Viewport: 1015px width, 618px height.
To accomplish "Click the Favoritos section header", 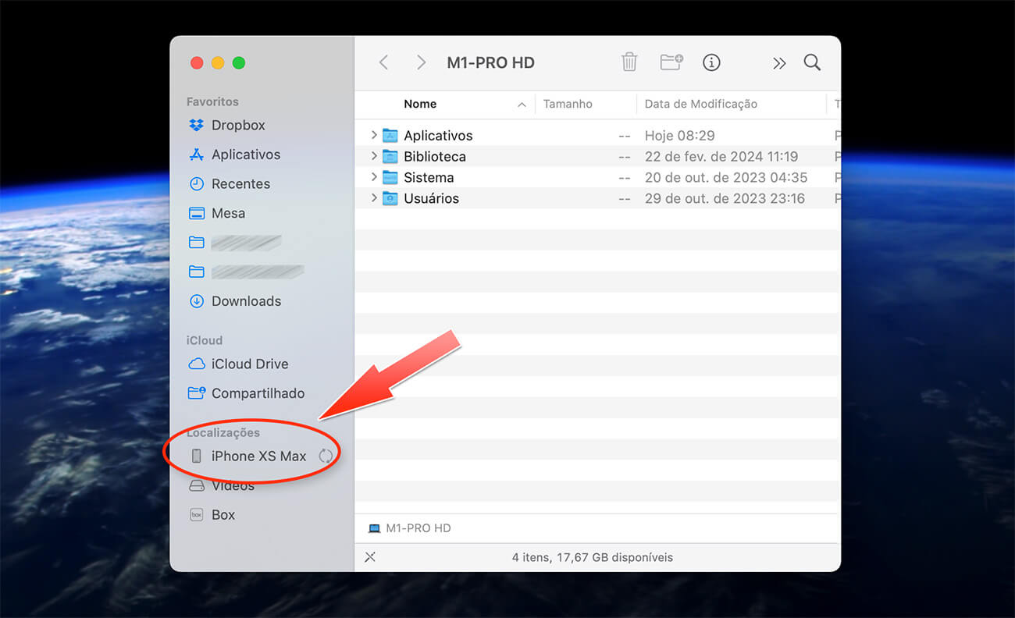I will point(212,101).
